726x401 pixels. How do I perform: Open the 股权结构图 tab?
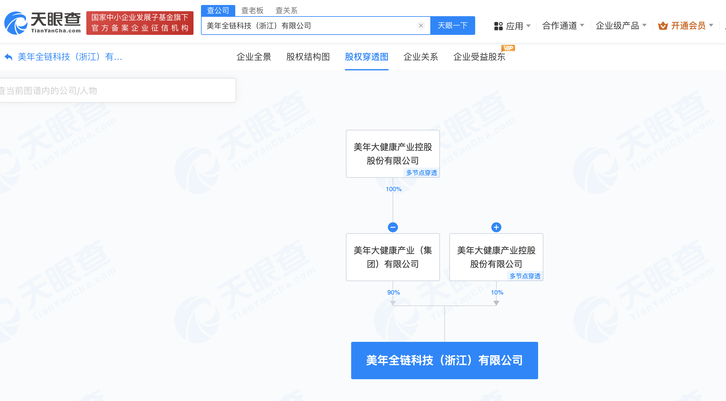[308, 57]
